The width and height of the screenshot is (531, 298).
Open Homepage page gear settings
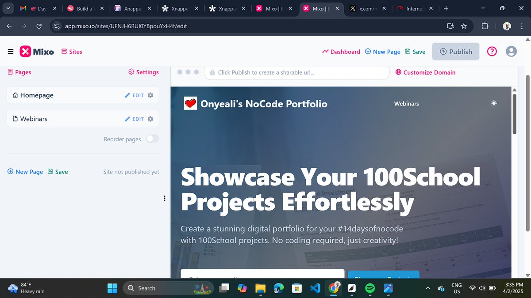(150, 95)
